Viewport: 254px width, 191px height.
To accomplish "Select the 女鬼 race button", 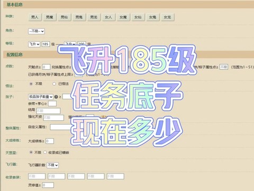I will point(153,17).
